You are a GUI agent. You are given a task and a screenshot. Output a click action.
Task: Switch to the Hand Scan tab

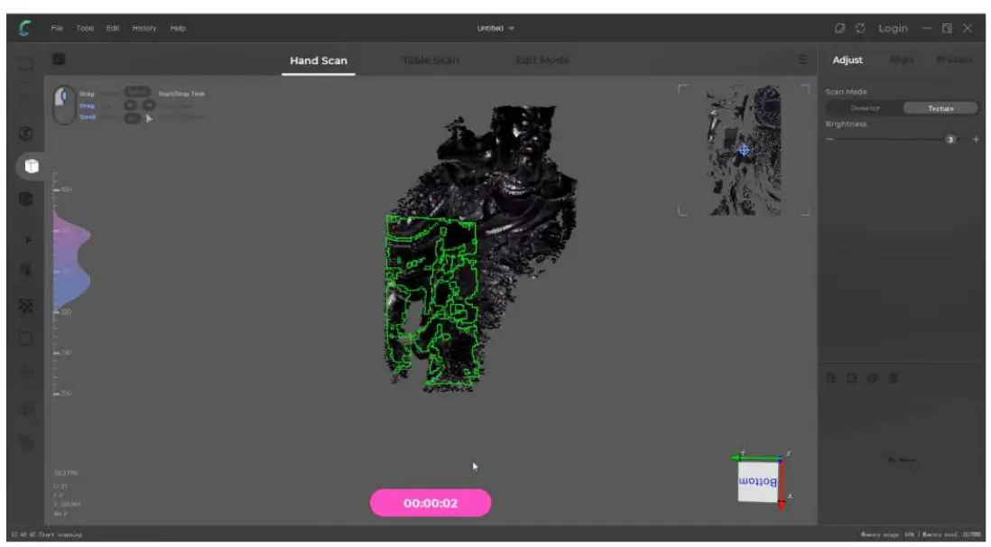click(x=319, y=60)
